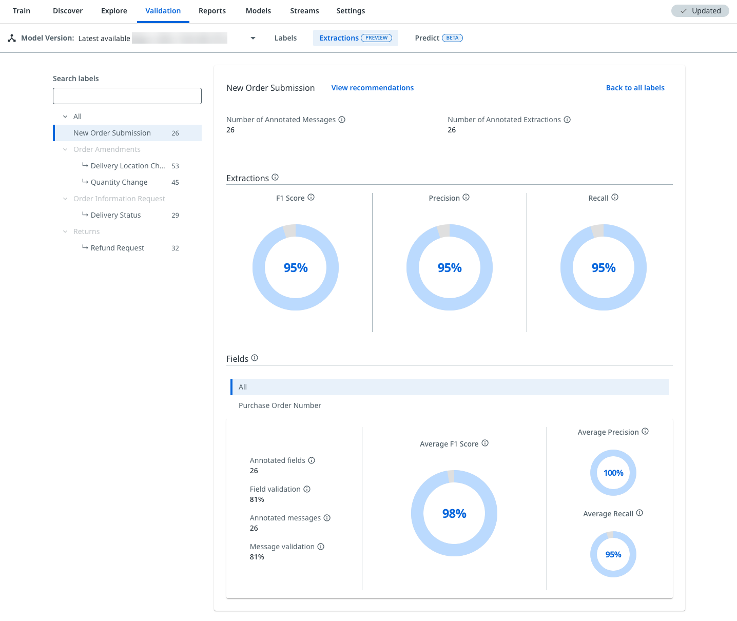Switch to the Reports tab

click(212, 11)
